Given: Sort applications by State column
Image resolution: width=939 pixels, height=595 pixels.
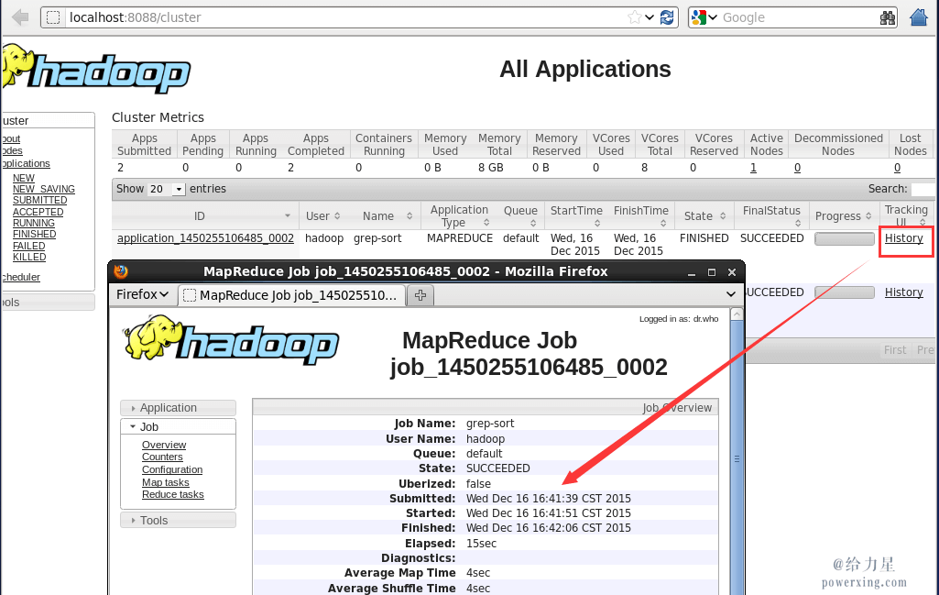Looking at the screenshot, I should point(704,215).
